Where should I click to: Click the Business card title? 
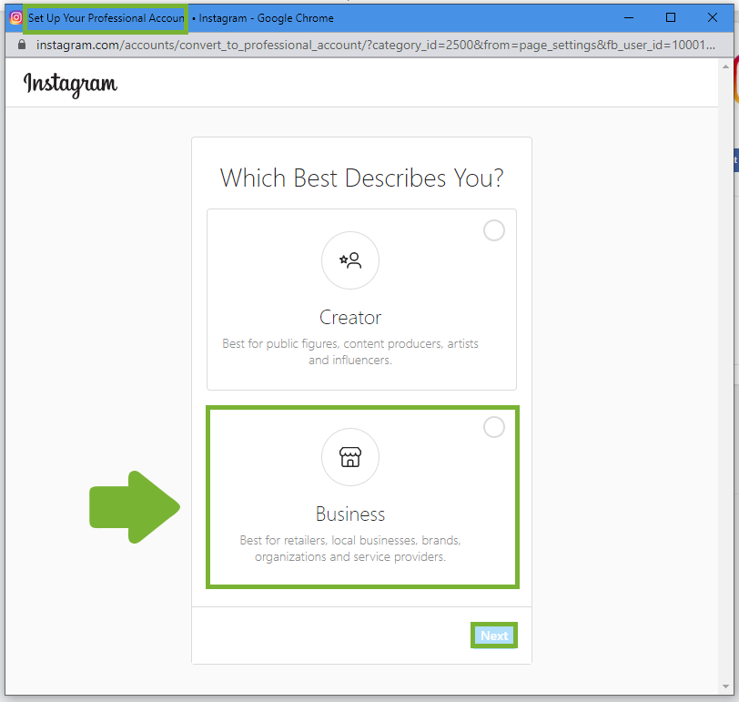tap(350, 514)
